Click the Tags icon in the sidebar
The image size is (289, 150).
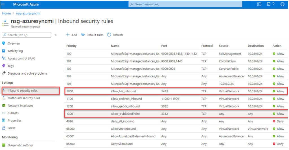(x=4, y=66)
